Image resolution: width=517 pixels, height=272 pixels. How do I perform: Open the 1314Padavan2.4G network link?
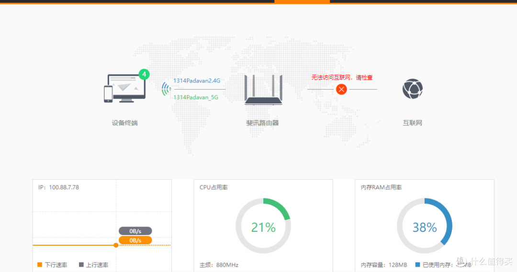coord(197,80)
